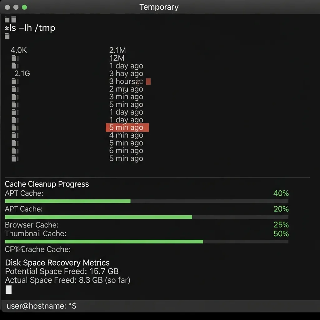Open the folder next to "6 min ago"
The width and height of the screenshot is (320, 320).
coord(14,151)
